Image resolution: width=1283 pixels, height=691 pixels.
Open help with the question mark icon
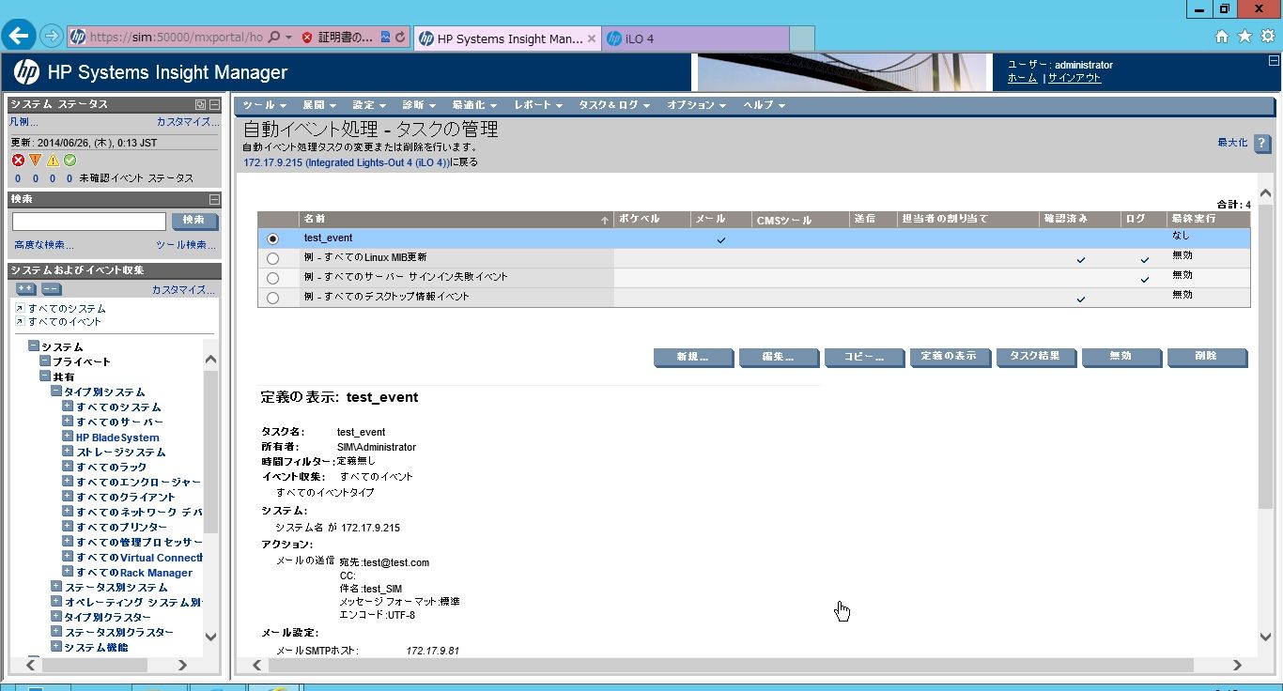point(1262,144)
